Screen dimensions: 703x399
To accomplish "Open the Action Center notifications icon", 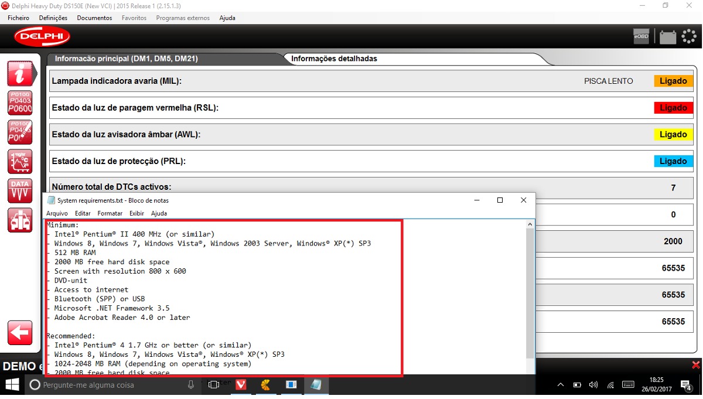I will click(687, 385).
